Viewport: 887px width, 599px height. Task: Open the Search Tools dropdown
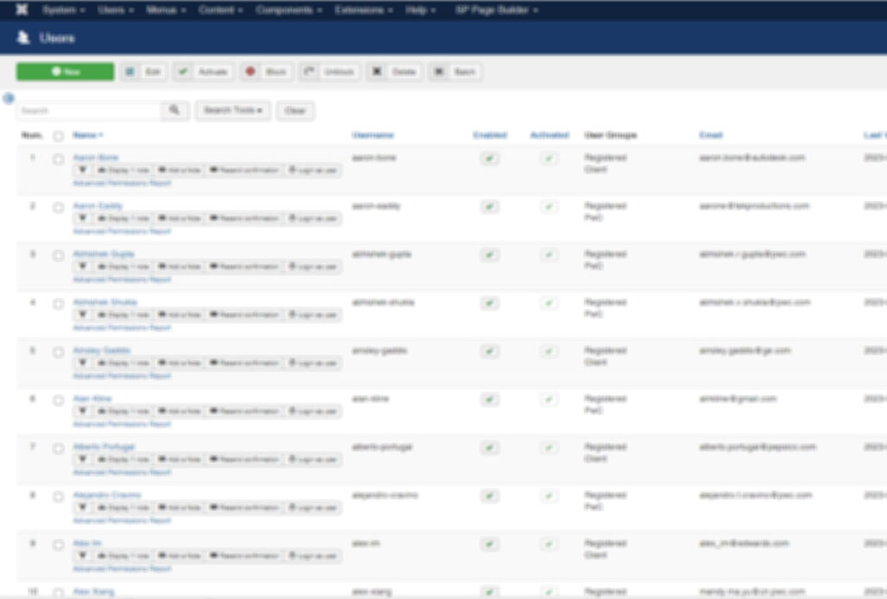point(233,111)
